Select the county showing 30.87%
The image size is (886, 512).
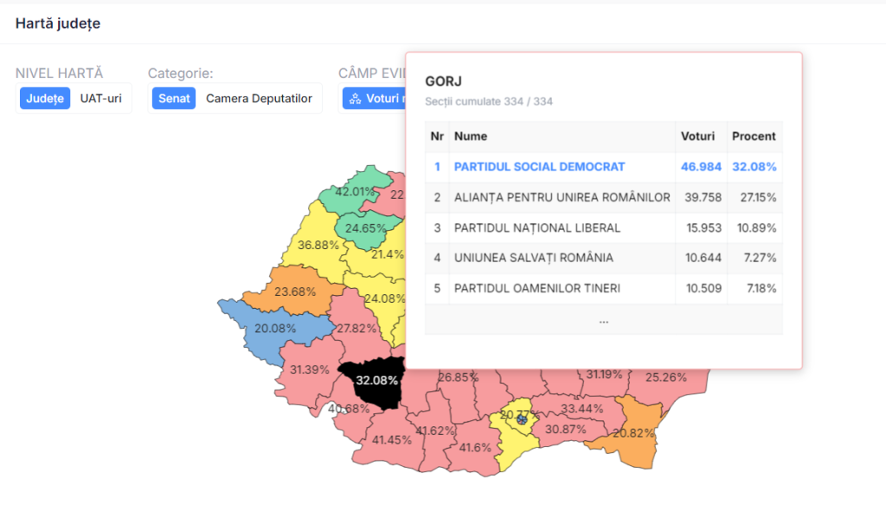pyautogui.click(x=565, y=430)
